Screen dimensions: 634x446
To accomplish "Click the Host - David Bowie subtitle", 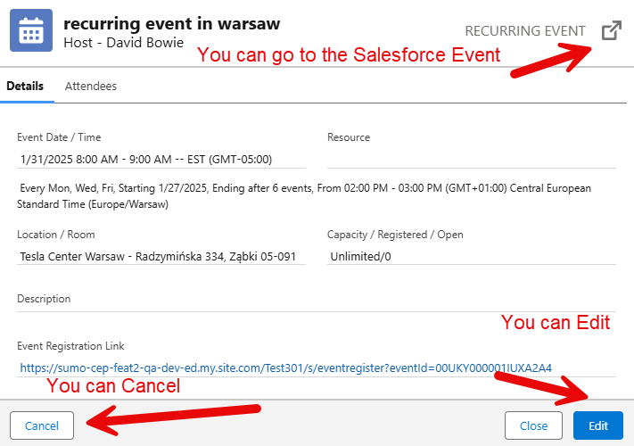I will [124, 42].
